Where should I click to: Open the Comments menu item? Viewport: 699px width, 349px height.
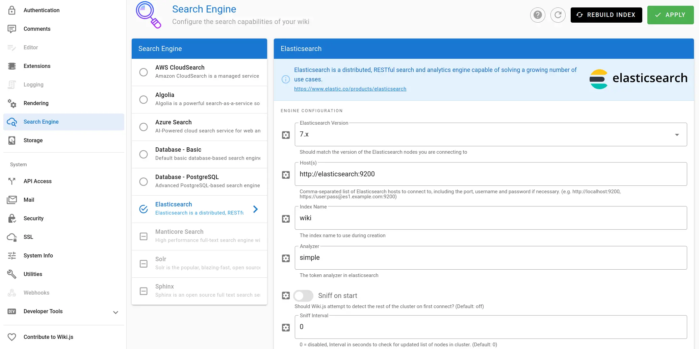point(64,29)
